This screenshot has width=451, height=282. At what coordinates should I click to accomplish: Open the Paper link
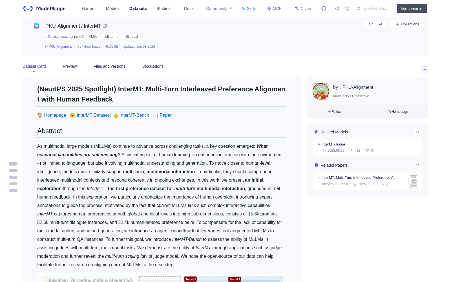pos(165,115)
